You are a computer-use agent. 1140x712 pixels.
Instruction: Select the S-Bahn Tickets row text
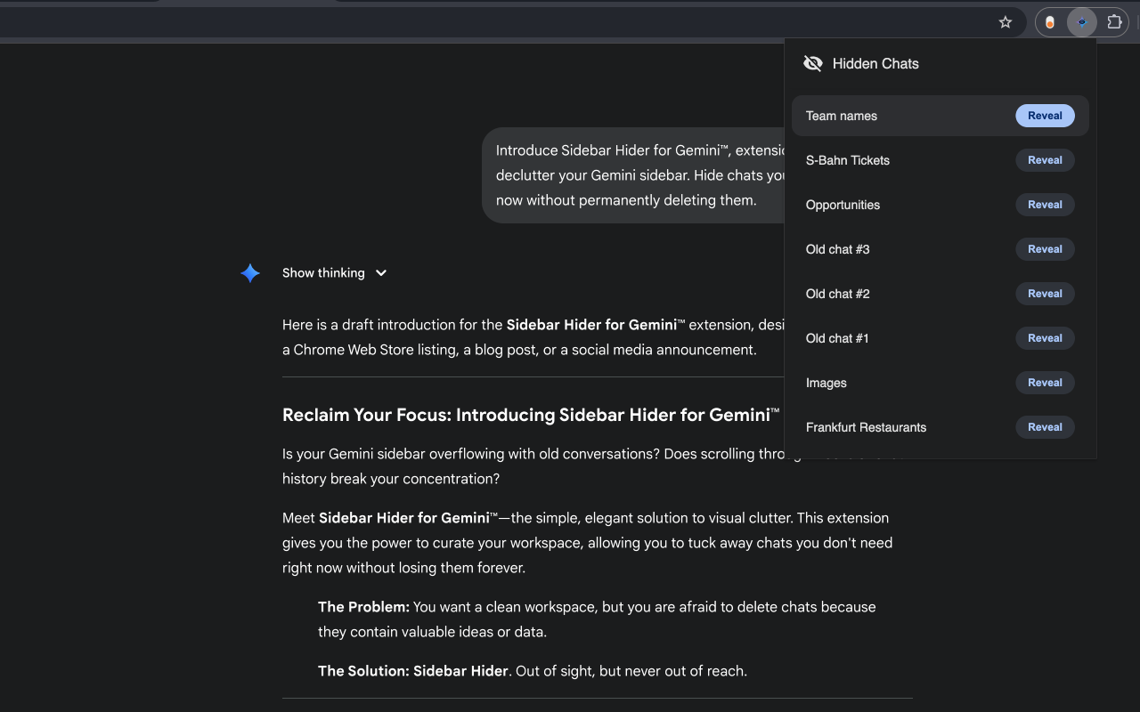[848, 160]
